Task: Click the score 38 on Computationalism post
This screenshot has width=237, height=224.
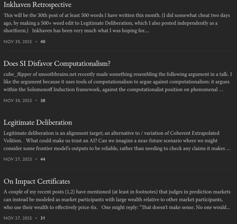Action: click(x=43, y=100)
